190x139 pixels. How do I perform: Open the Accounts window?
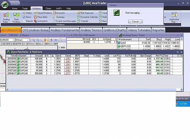pyautogui.click(x=59, y=13)
